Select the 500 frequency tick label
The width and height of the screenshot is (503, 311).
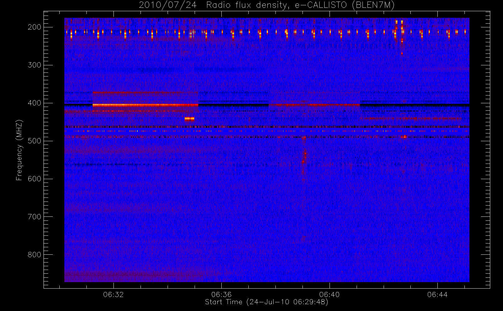coord(34,141)
